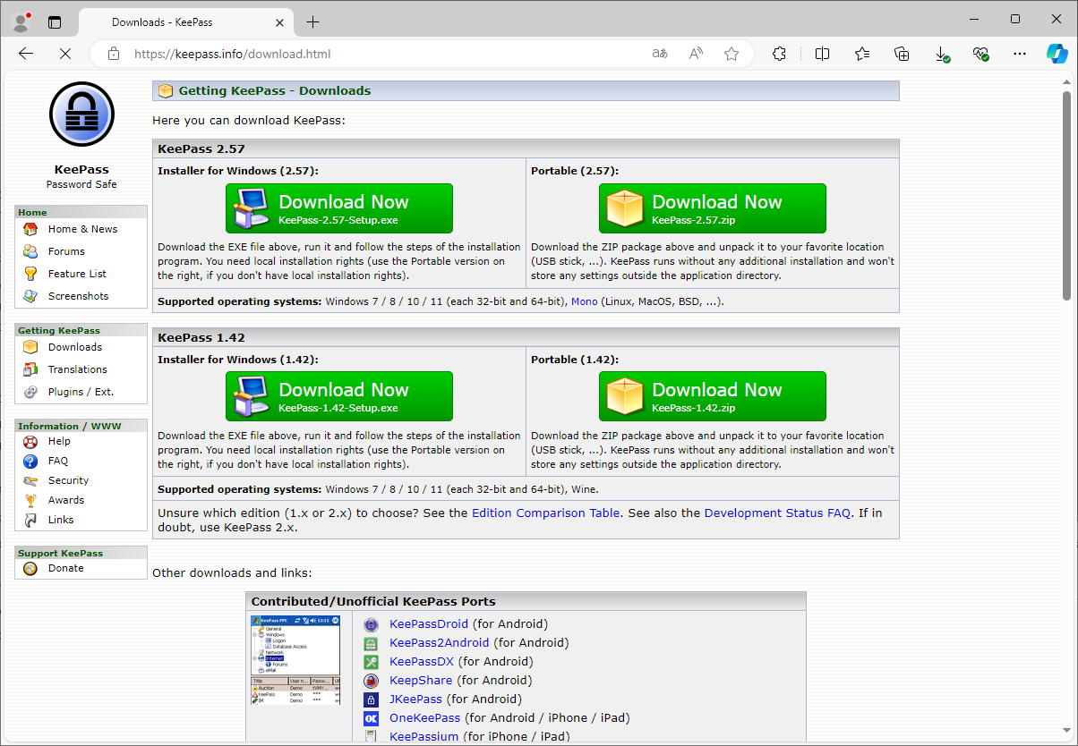
Task: Click the FAQ question mark icon
Action: click(x=30, y=461)
